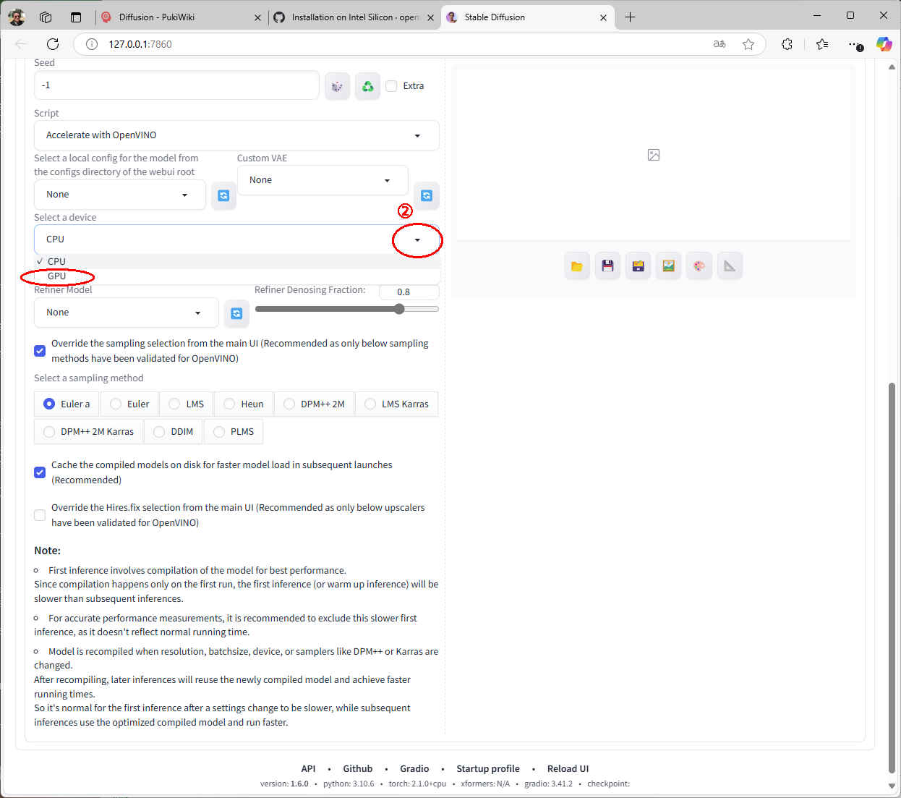Open the Script dropdown
901x798 pixels.
tap(236, 135)
